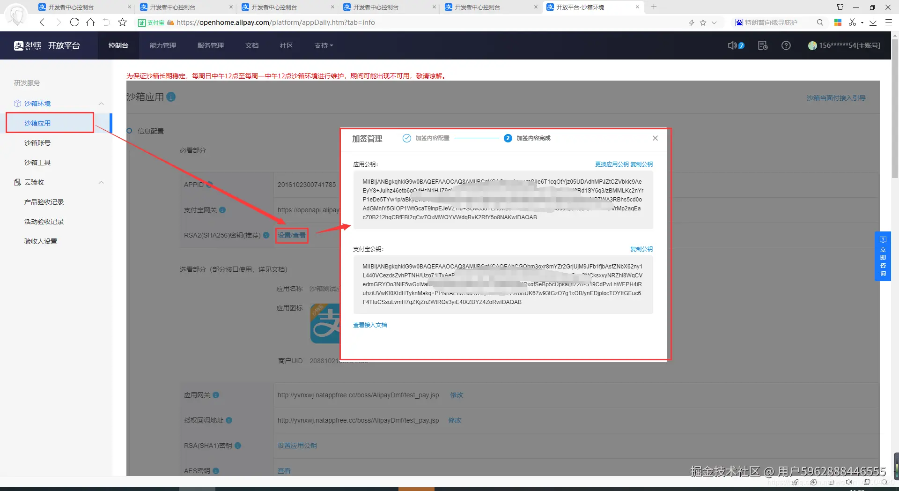899x491 pixels.
Task: Collapse the 云验收 sidebar section
Action: (x=101, y=182)
